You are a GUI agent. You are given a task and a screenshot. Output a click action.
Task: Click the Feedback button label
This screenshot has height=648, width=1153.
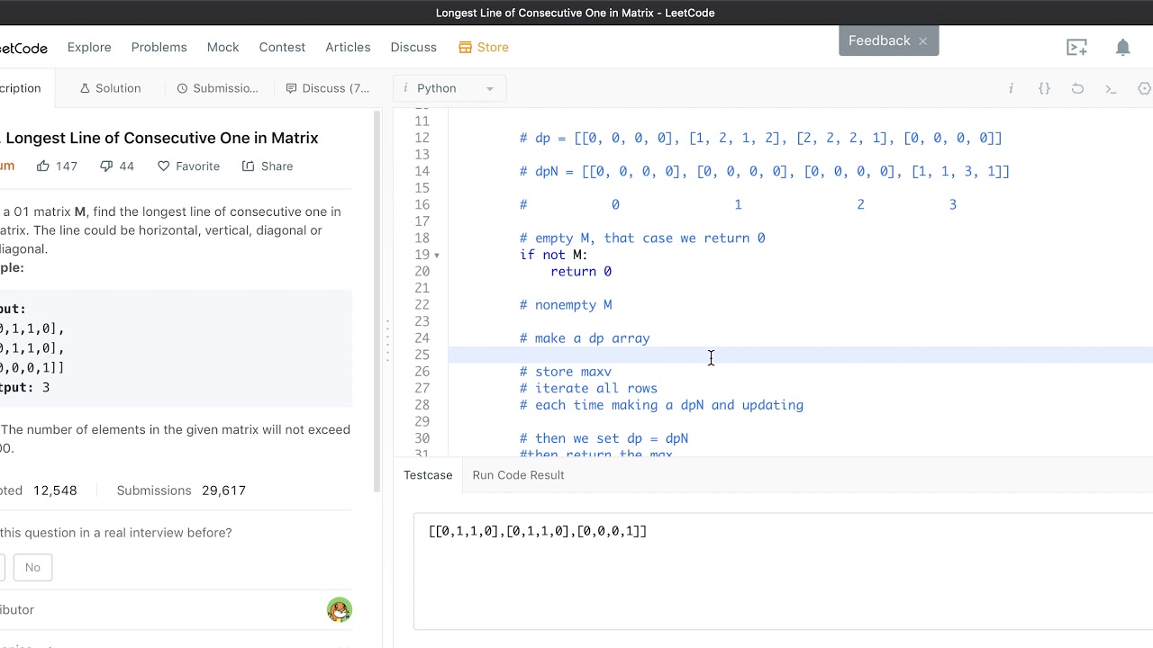point(879,40)
